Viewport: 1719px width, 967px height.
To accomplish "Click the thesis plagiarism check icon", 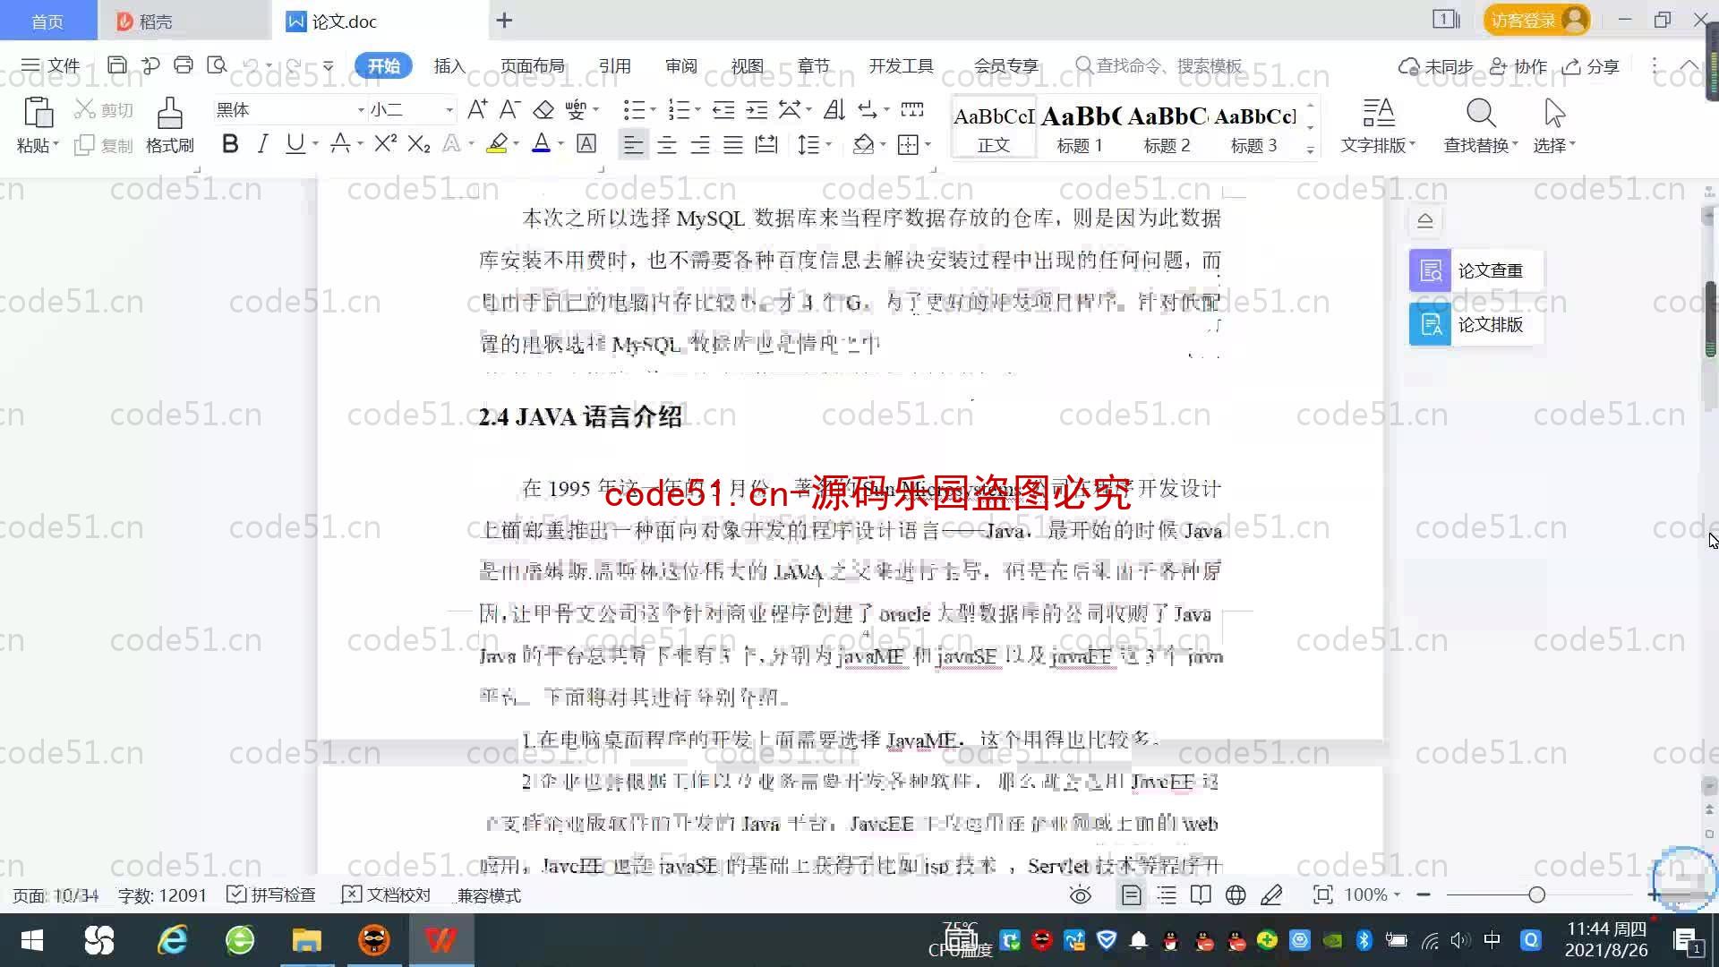I will click(x=1430, y=270).
